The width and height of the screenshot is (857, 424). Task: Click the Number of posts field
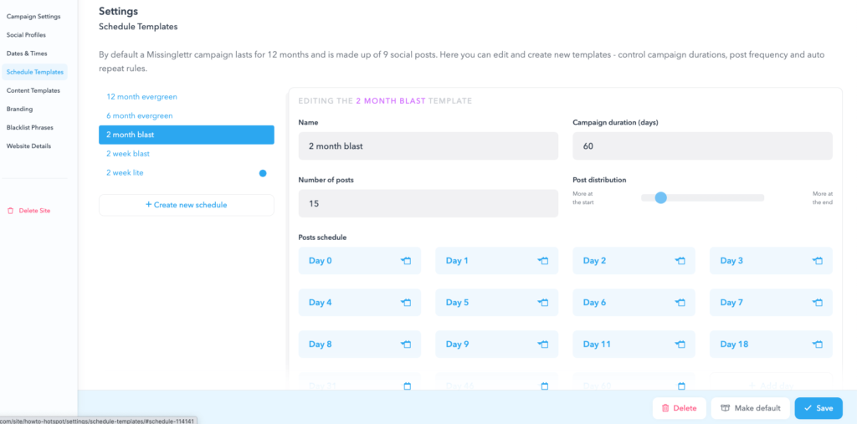click(x=428, y=203)
